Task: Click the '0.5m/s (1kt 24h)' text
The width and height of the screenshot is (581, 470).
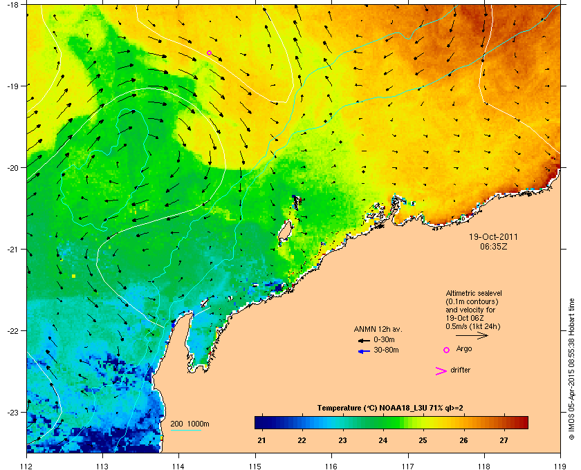Action: [x=473, y=326]
